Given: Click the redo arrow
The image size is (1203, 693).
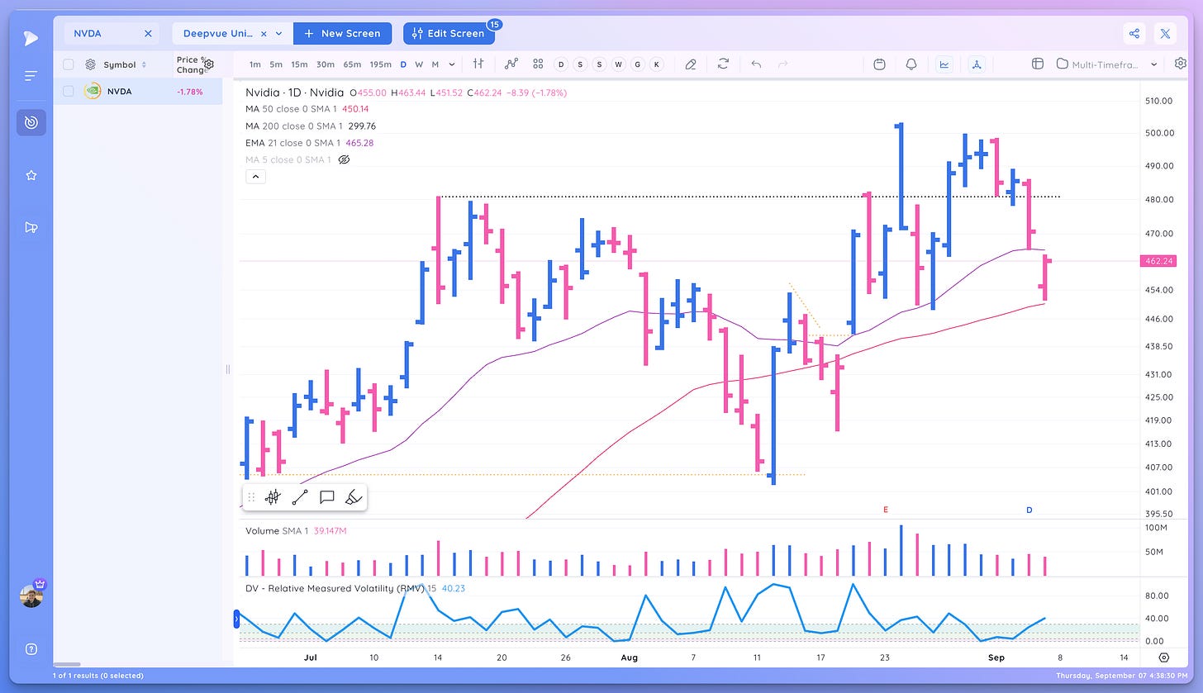Looking at the screenshot, I should (782, 64).
